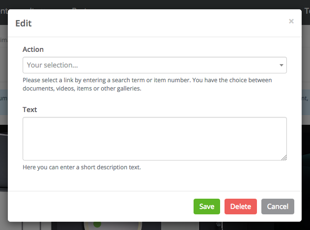This screenshot has height=230, width=310.
Task: Close the Edit dialog with the X icon
Action: (x=291, y=22)
